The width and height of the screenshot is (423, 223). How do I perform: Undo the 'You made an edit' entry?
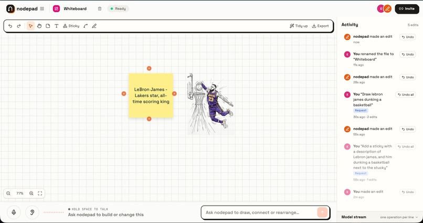(408, 192)
